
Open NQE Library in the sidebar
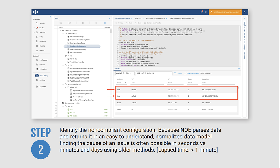42,76
